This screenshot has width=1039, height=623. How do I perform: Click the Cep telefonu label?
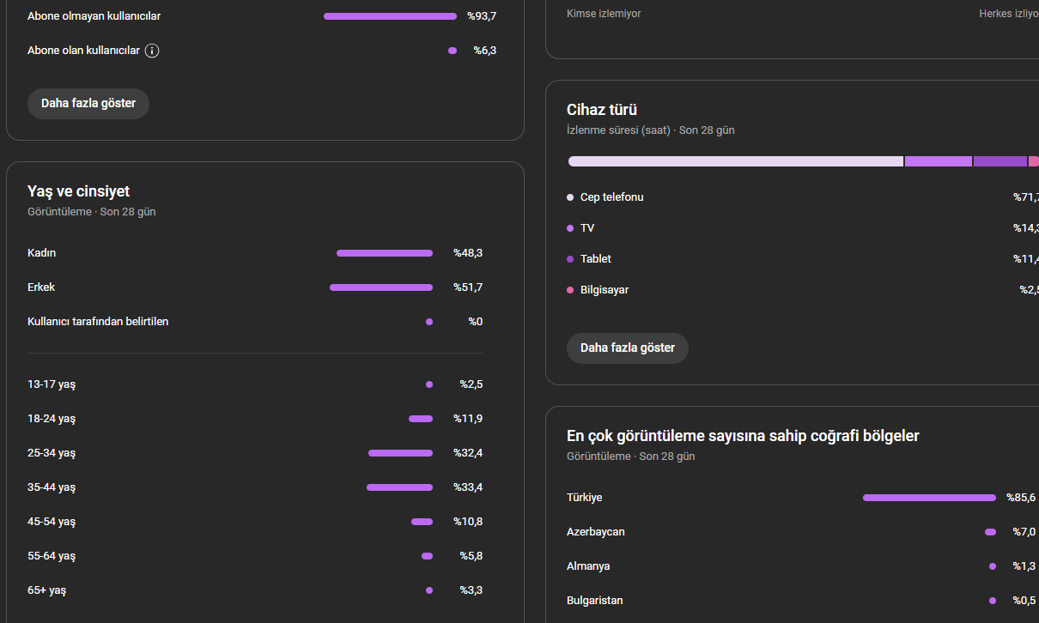[612, 197]
